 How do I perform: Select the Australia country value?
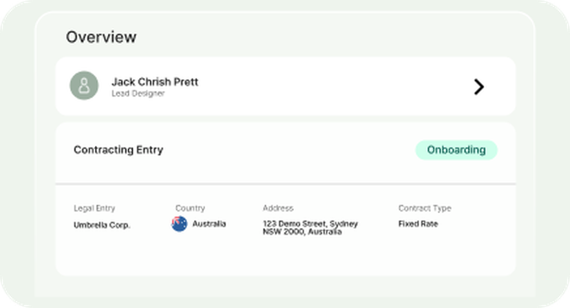pyautogui.click(x=209, y=224)
